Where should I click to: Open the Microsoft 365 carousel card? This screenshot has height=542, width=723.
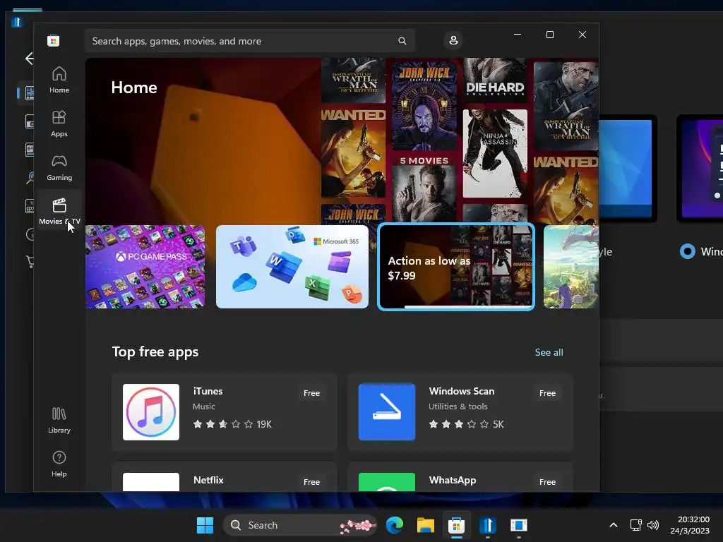(292, 267)
